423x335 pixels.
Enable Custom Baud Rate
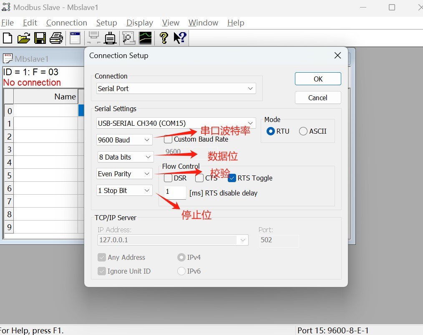pyautogui.click(x=168, y=140)
